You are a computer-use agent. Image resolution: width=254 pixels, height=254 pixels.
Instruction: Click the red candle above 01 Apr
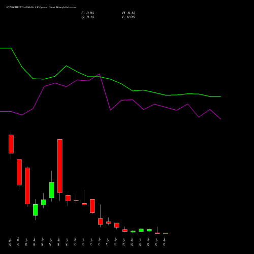click(27, 186)
